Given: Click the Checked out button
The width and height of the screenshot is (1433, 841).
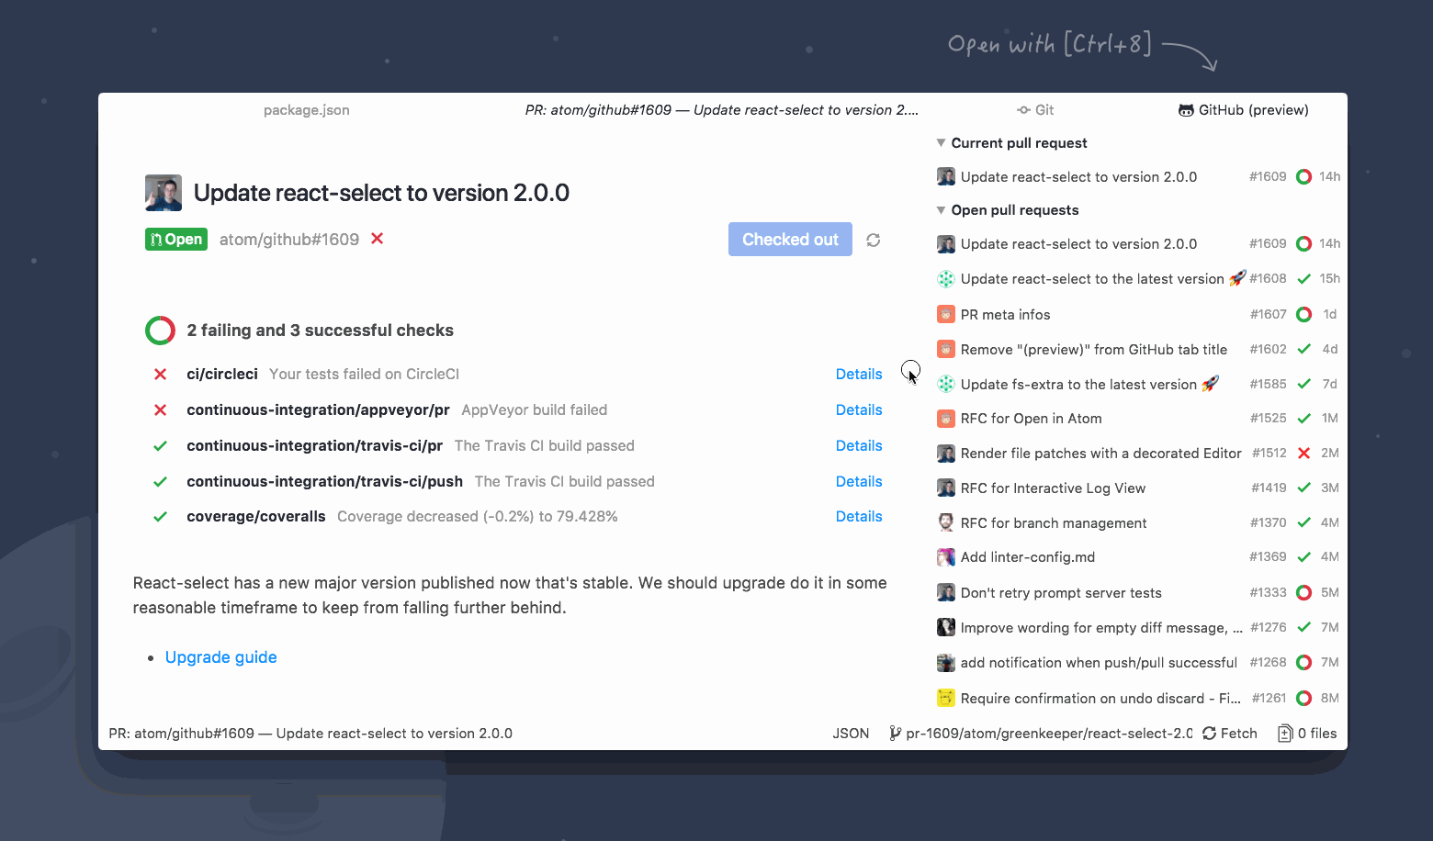Looking at the screenshot, I should [x=789, y=239].
